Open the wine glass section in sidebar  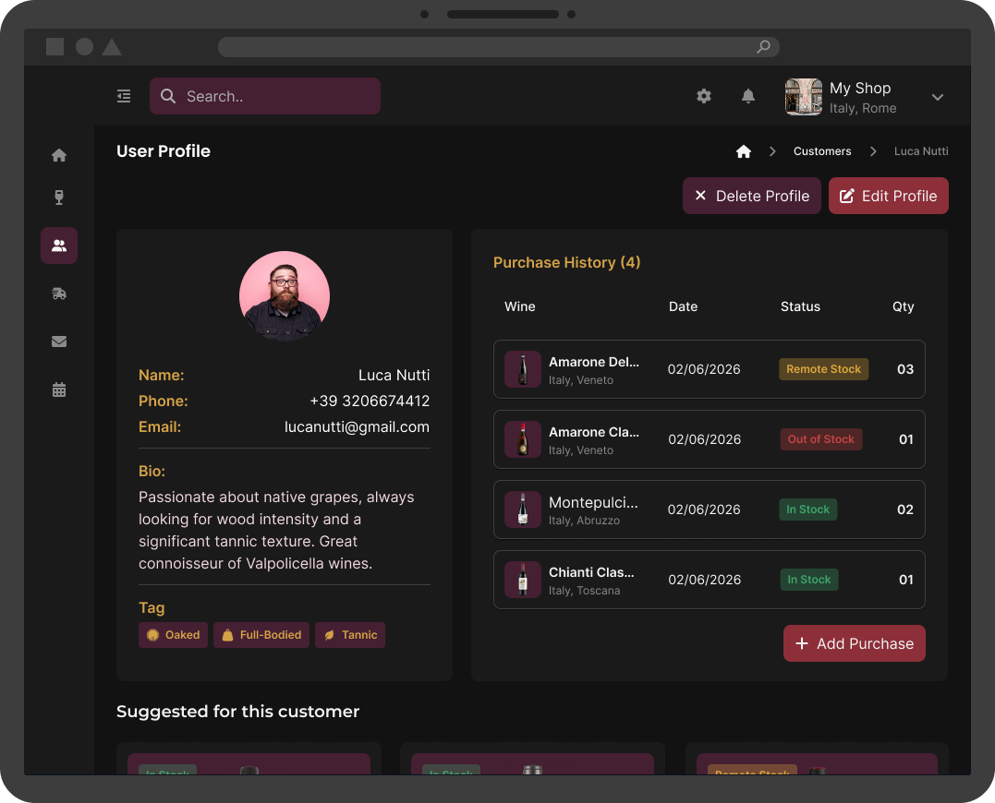click(x=59, y=198)
